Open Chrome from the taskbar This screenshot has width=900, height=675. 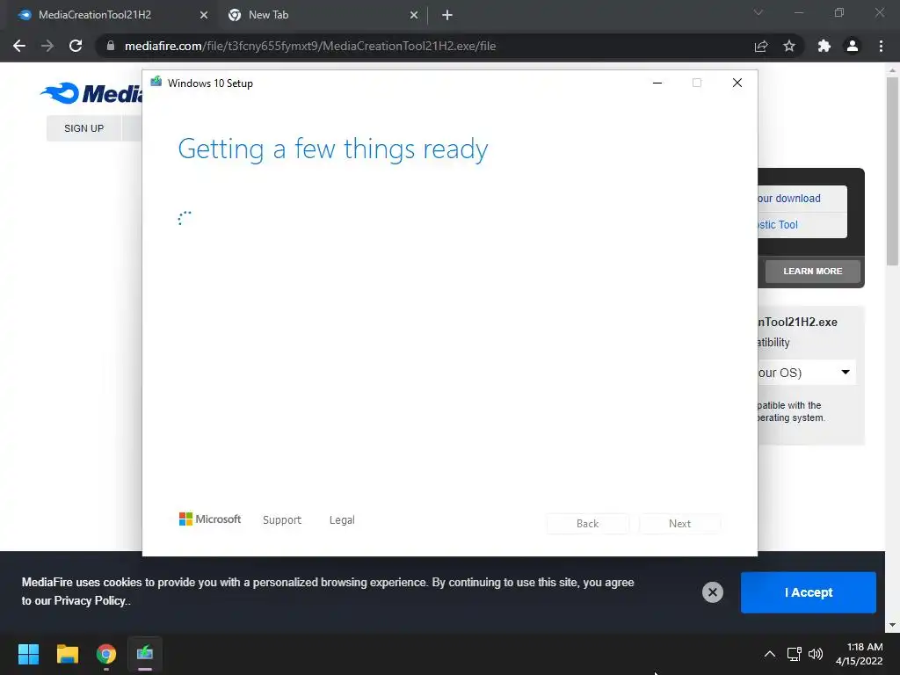click(106, 654)
